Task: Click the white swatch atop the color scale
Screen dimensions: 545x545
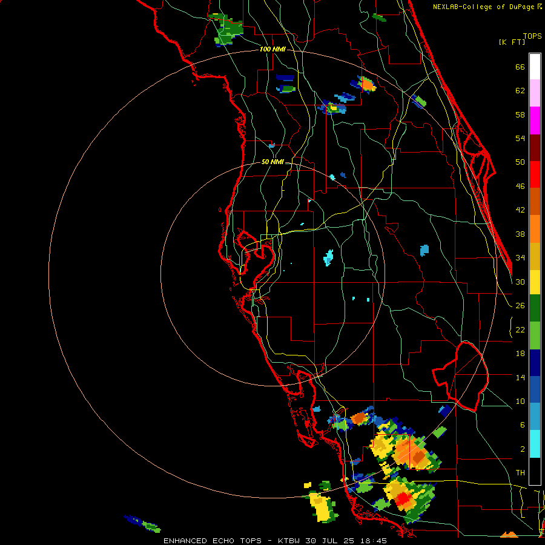Action: [x=535, y=67]
